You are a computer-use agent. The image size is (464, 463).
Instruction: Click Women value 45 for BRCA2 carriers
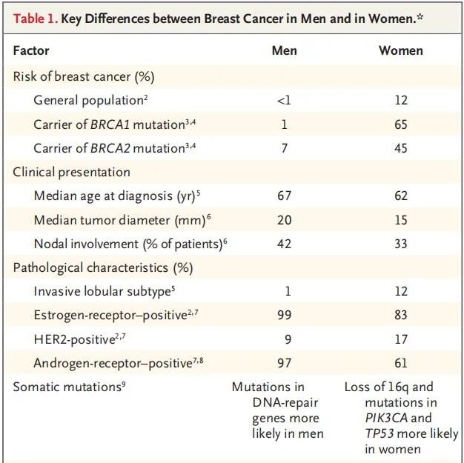point(401,148)
